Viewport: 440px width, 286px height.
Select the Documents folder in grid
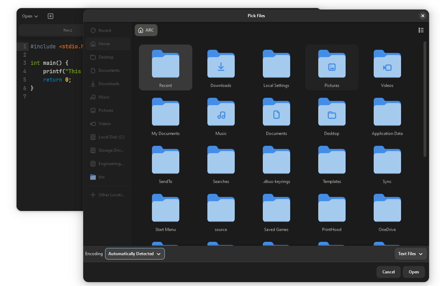click(276, 116)
